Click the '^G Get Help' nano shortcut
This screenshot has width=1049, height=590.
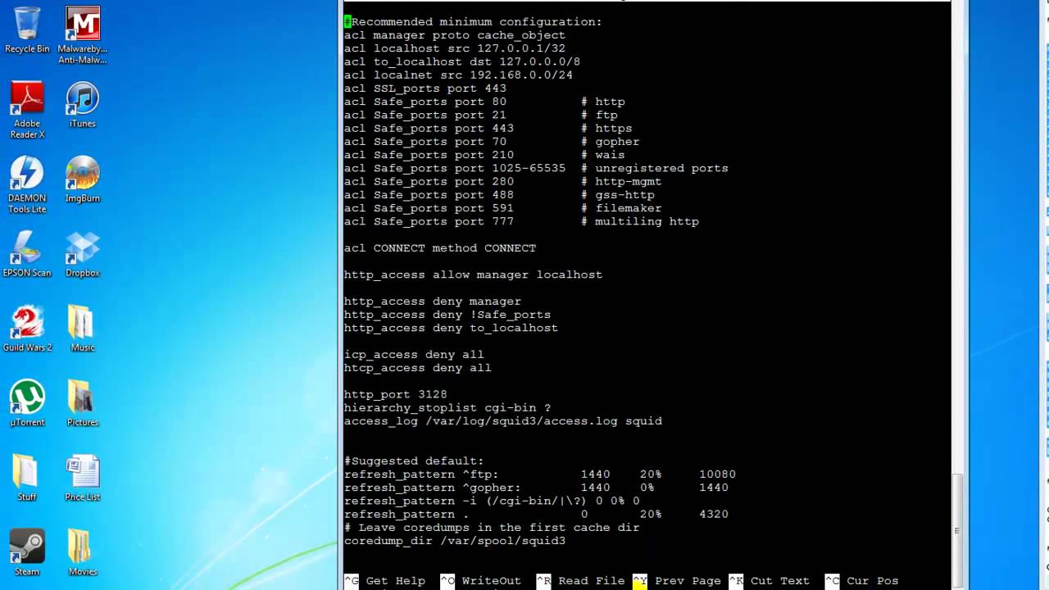384,580
